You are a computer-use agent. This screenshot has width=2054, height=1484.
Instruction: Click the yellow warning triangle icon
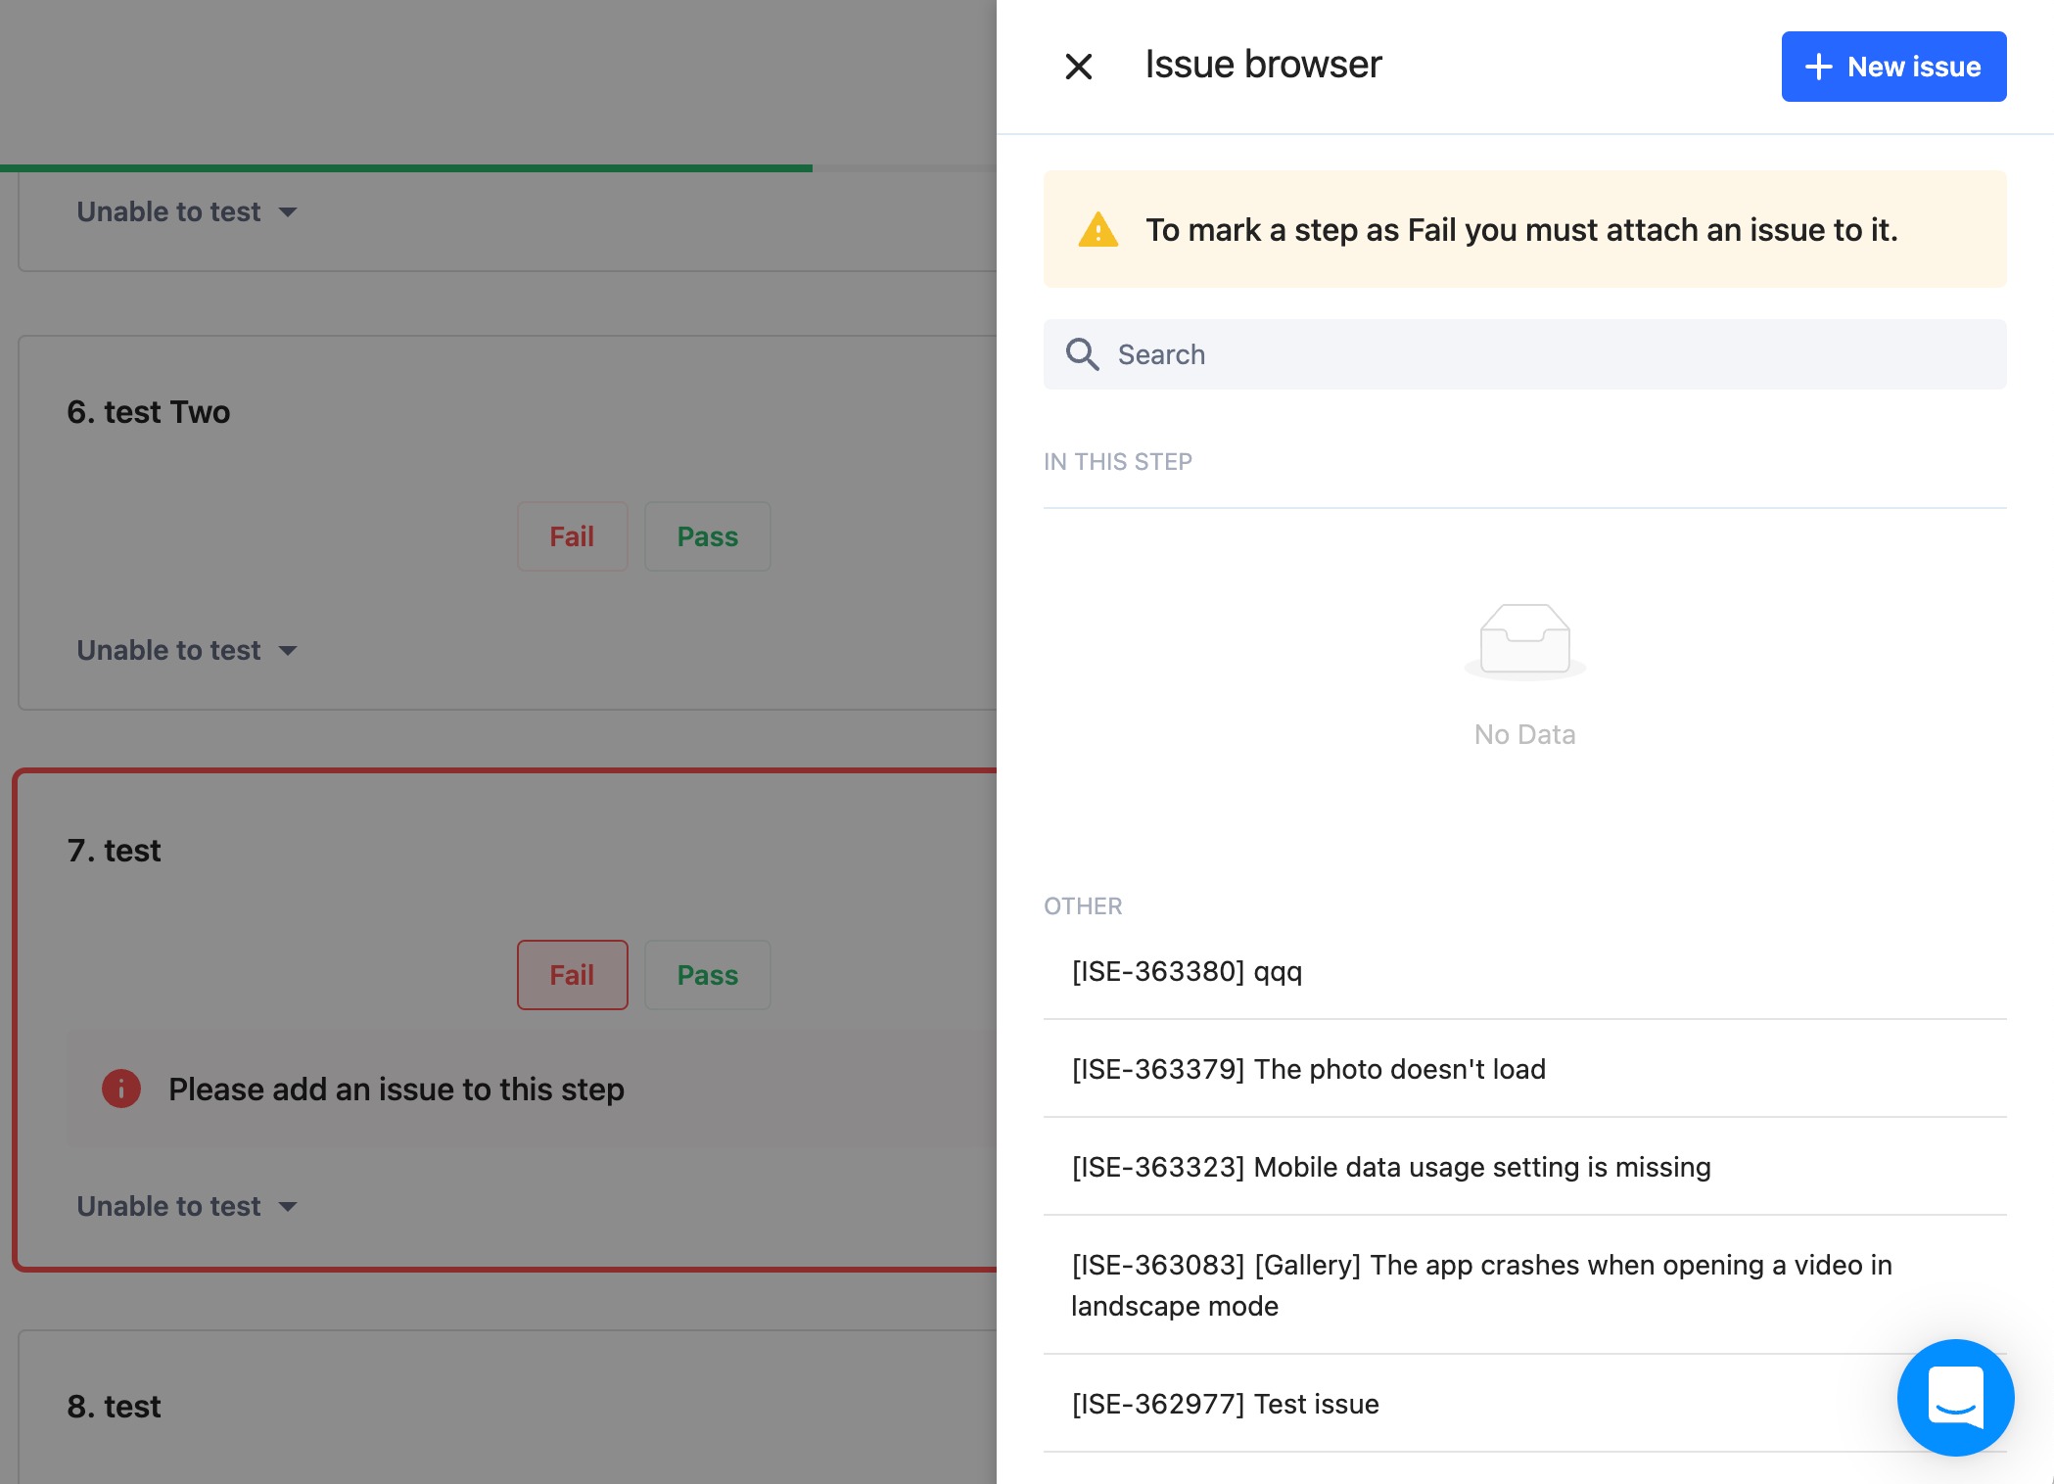tap(1097, 230)
